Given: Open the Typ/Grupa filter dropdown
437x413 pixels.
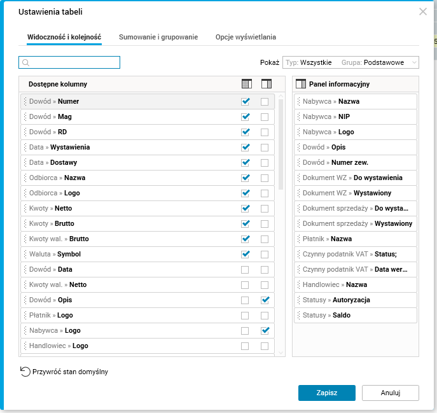Looking at the screenshot, I should pos(350,62).
